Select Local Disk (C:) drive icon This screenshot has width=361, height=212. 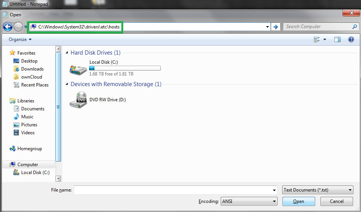pos(78,69)
